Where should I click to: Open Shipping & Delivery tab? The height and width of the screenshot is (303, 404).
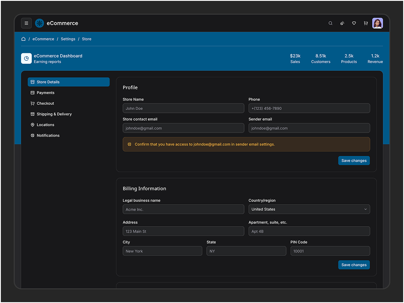[68, 114]
